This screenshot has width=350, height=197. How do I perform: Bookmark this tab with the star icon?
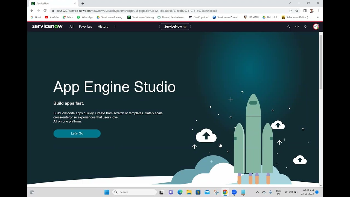click(x=297, y=11)
